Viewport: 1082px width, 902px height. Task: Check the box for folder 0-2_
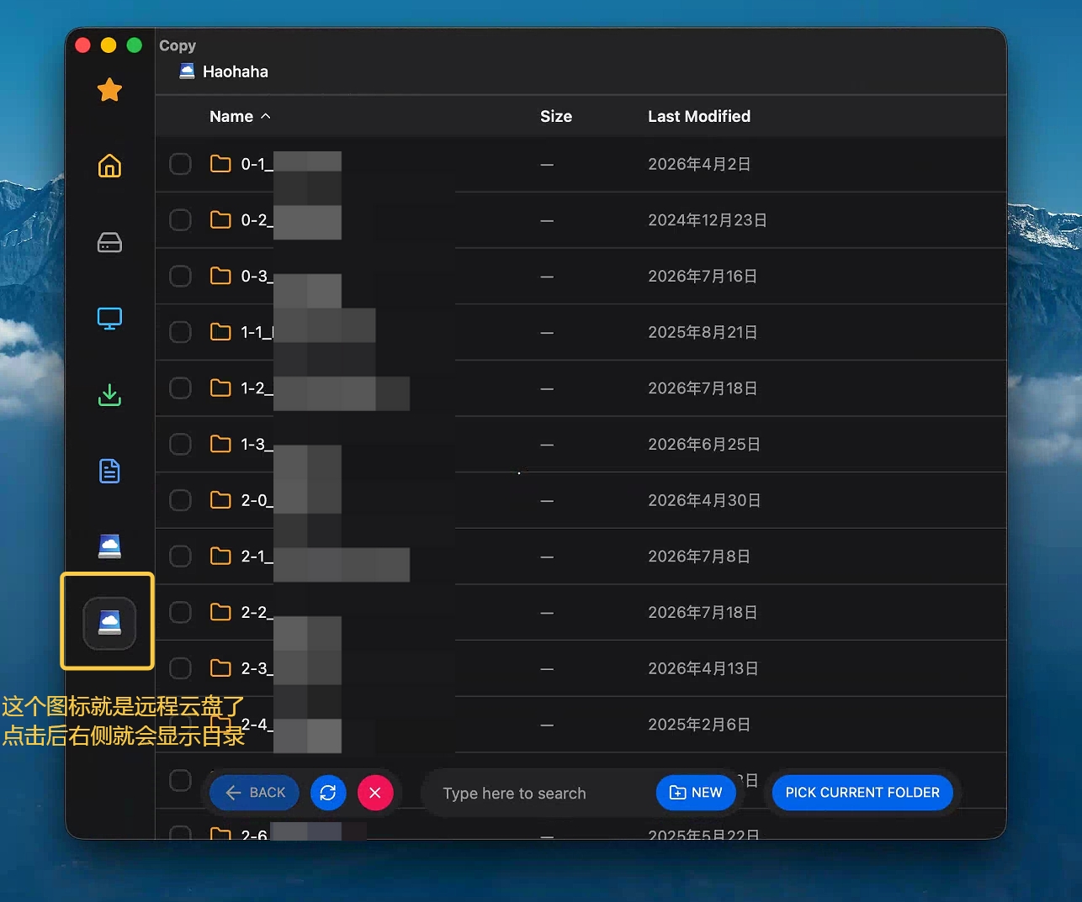click(180, 219)
